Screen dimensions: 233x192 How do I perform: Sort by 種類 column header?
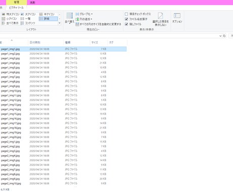(x=76, y=42)
